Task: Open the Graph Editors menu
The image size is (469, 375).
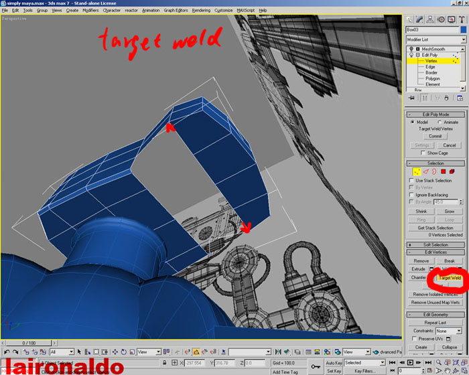Action: 176,11
